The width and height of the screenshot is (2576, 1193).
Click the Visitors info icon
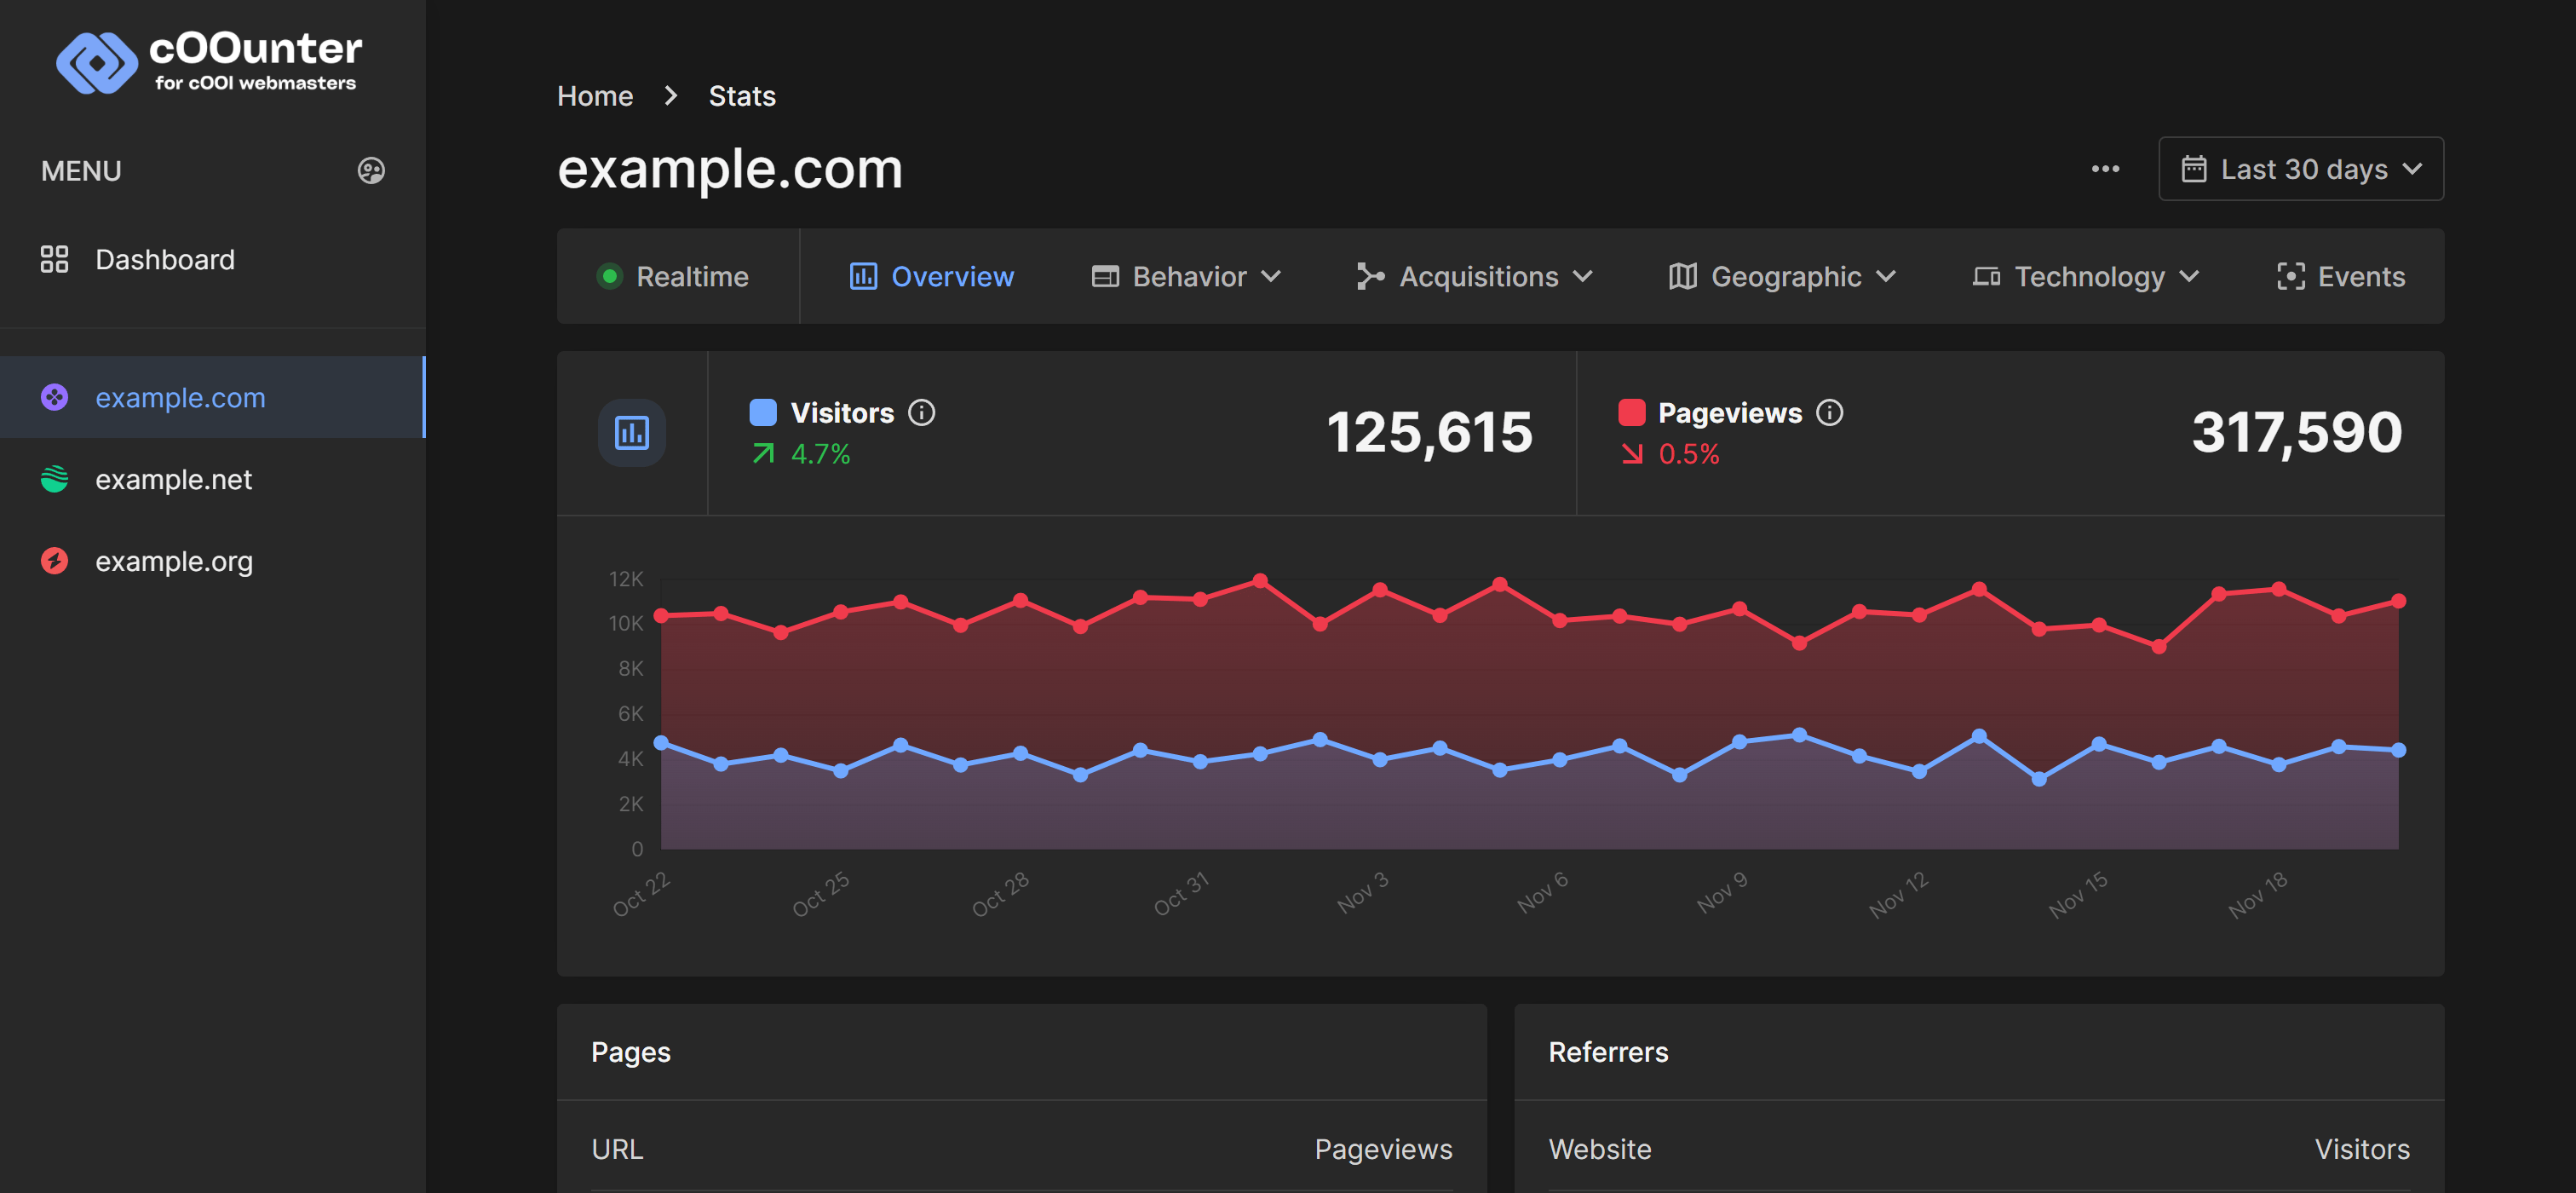coord(921,413)
